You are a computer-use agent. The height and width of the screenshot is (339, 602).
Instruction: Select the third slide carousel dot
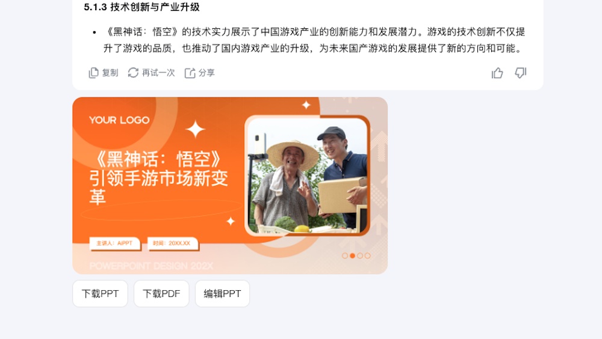tap(360, 256)
